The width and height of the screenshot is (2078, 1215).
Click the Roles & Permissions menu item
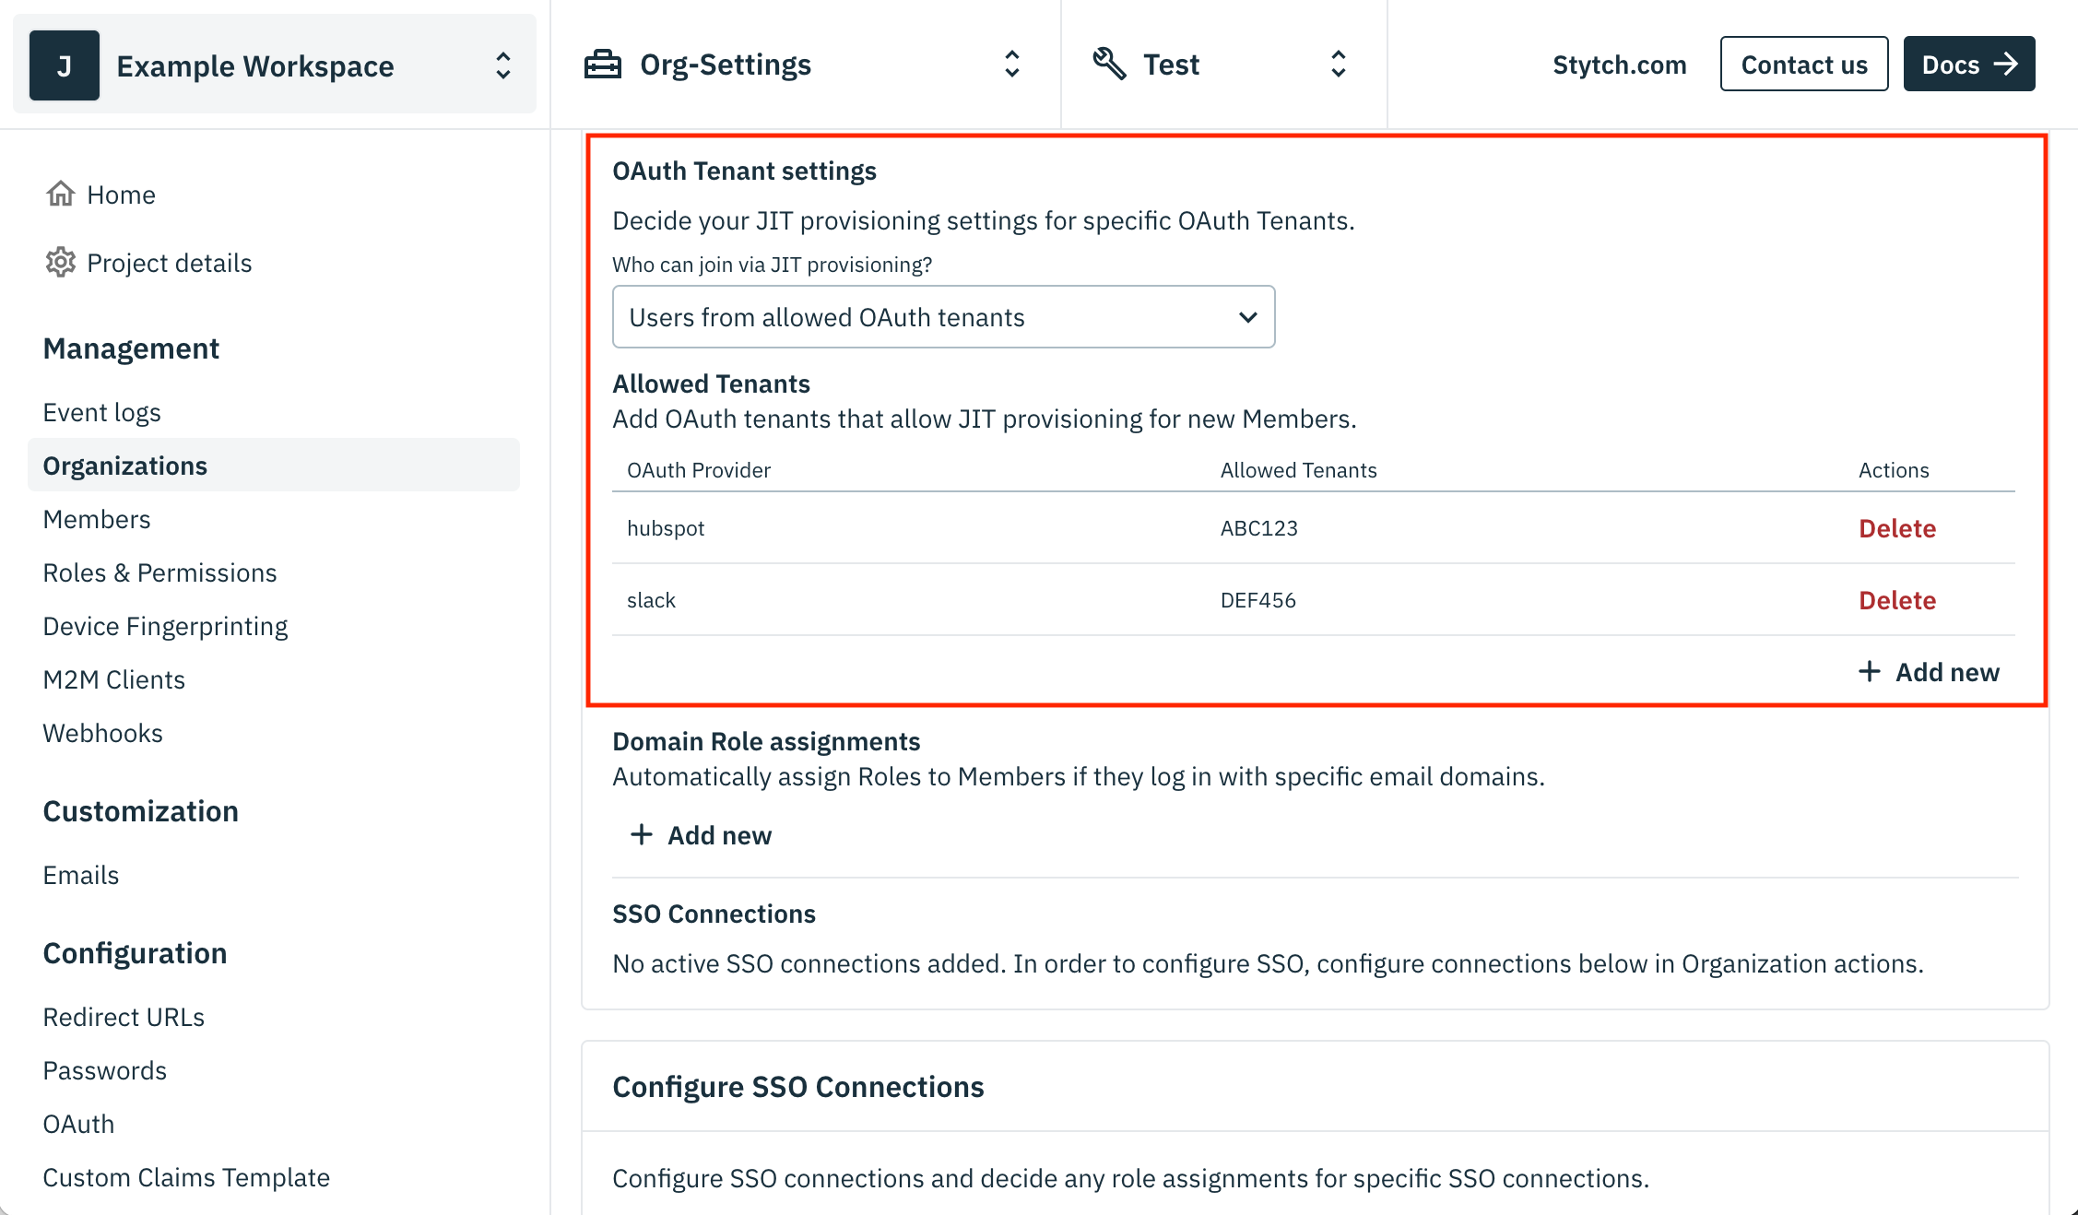click(159, 572)
